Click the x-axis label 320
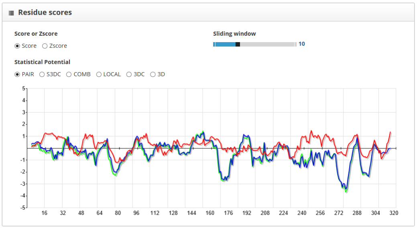The height and width of the screenshot is (229, 417). click(394, 213)
